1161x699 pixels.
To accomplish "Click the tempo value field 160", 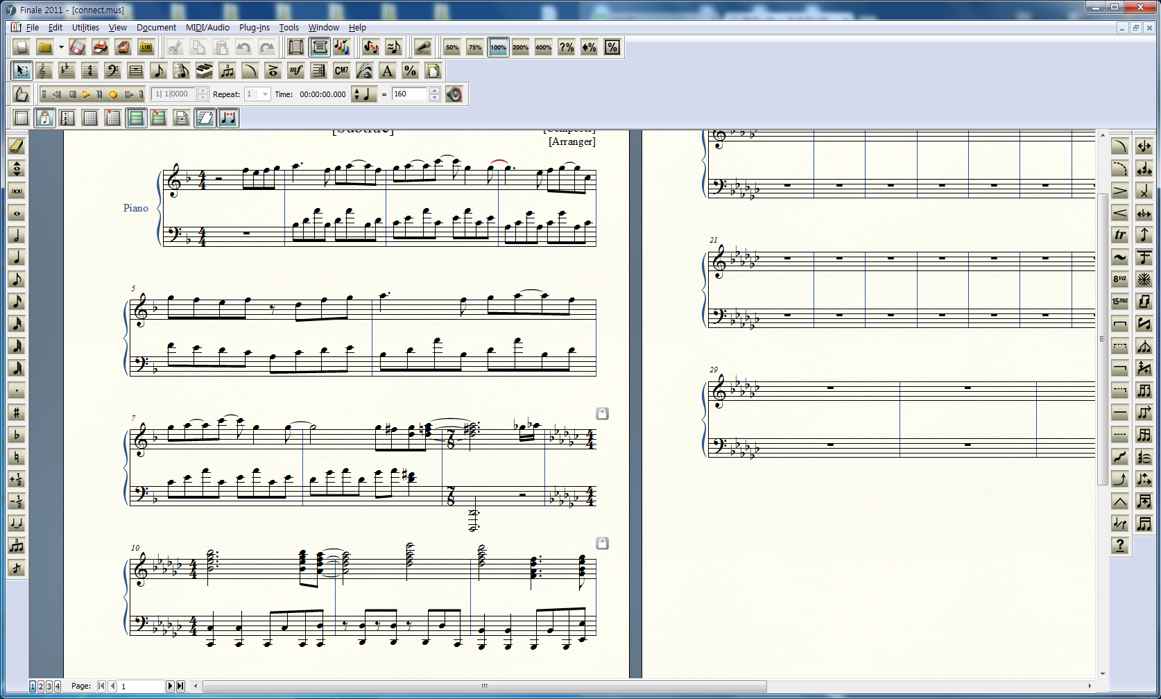I will click(411, 94).
